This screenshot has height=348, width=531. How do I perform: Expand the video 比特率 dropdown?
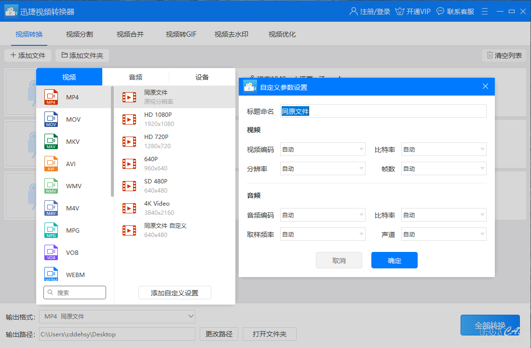pos(444,149)
